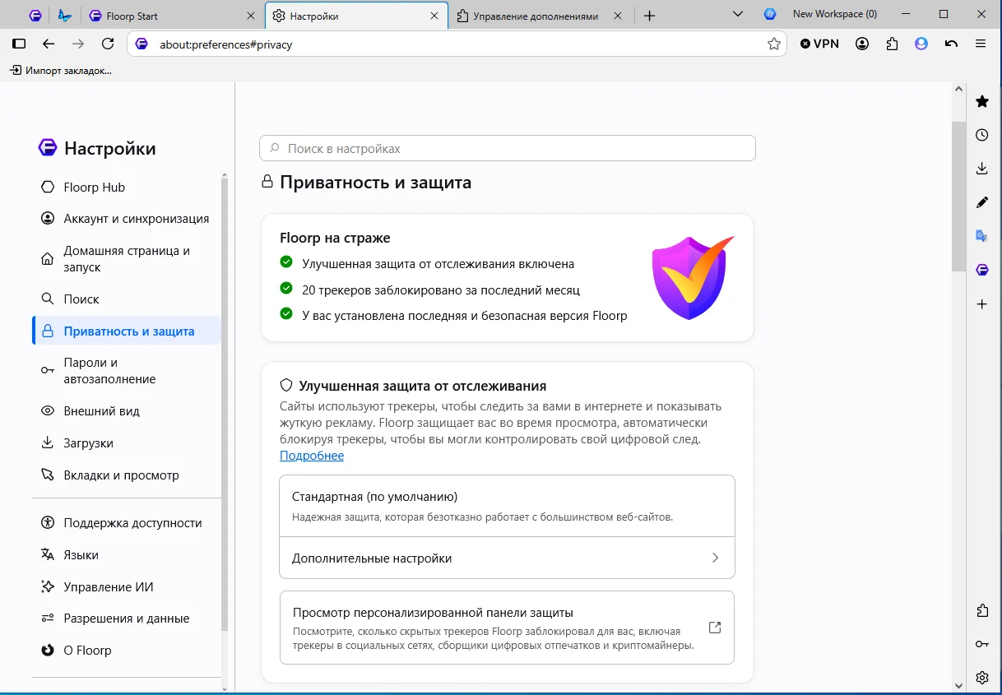
Task: Switch to Floorp Start tab
Action: [174, 16]
